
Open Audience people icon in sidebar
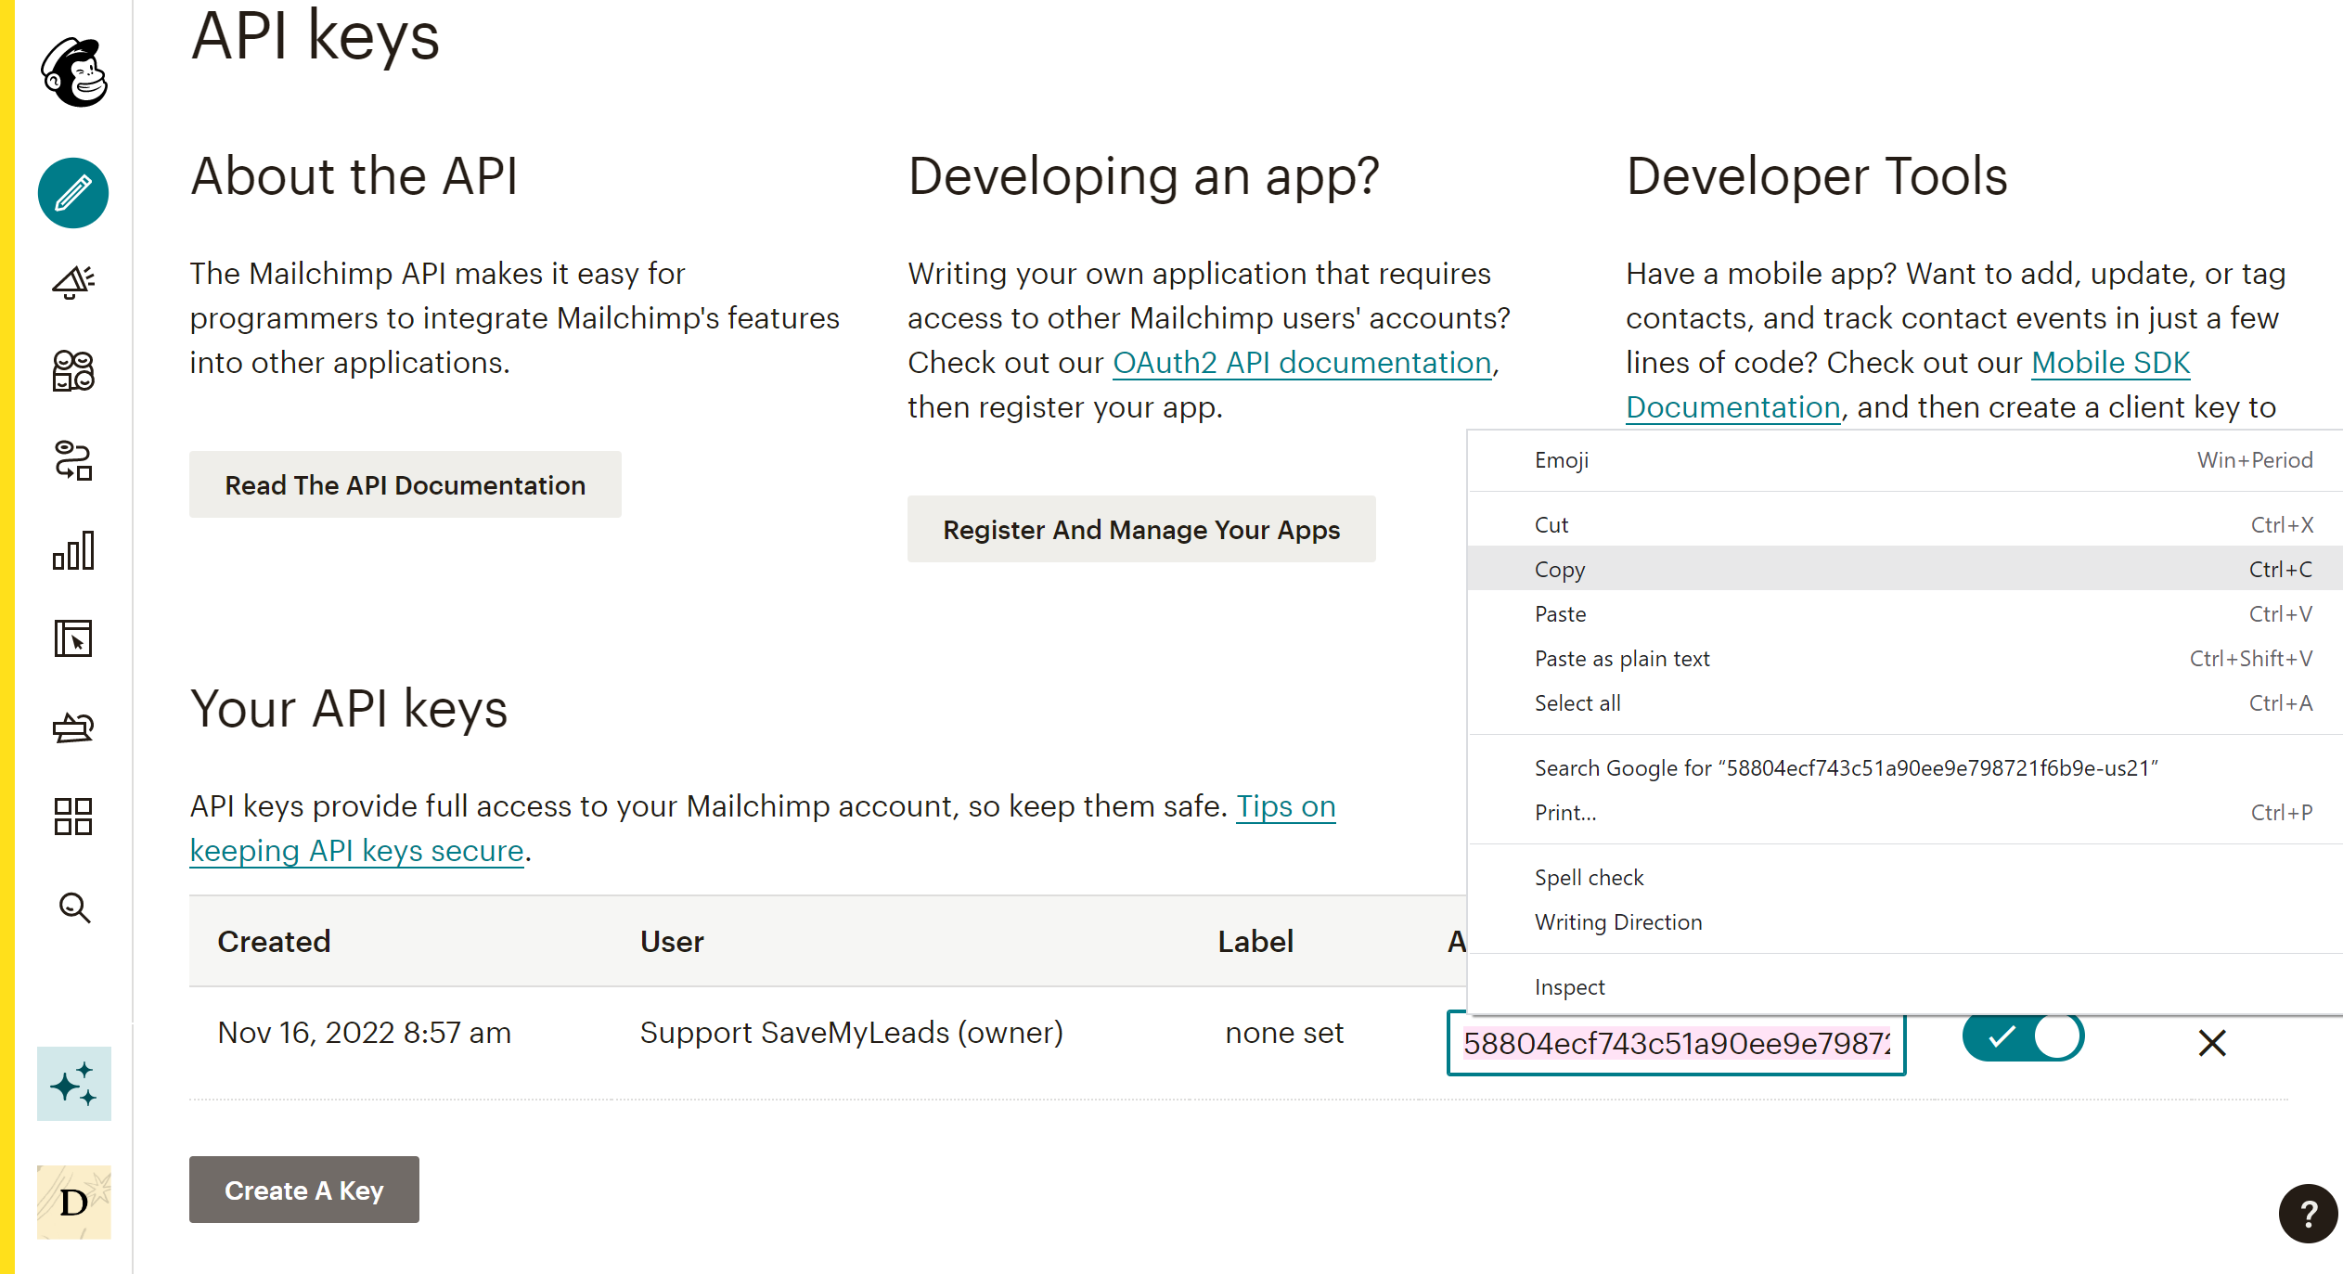click(x=73, y=371)
